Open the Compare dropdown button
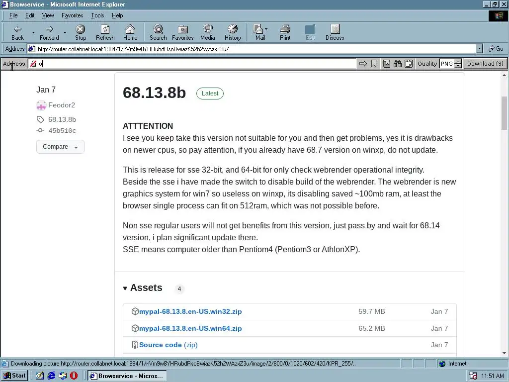Screen dimensions: 509x382 click(60, 147)
